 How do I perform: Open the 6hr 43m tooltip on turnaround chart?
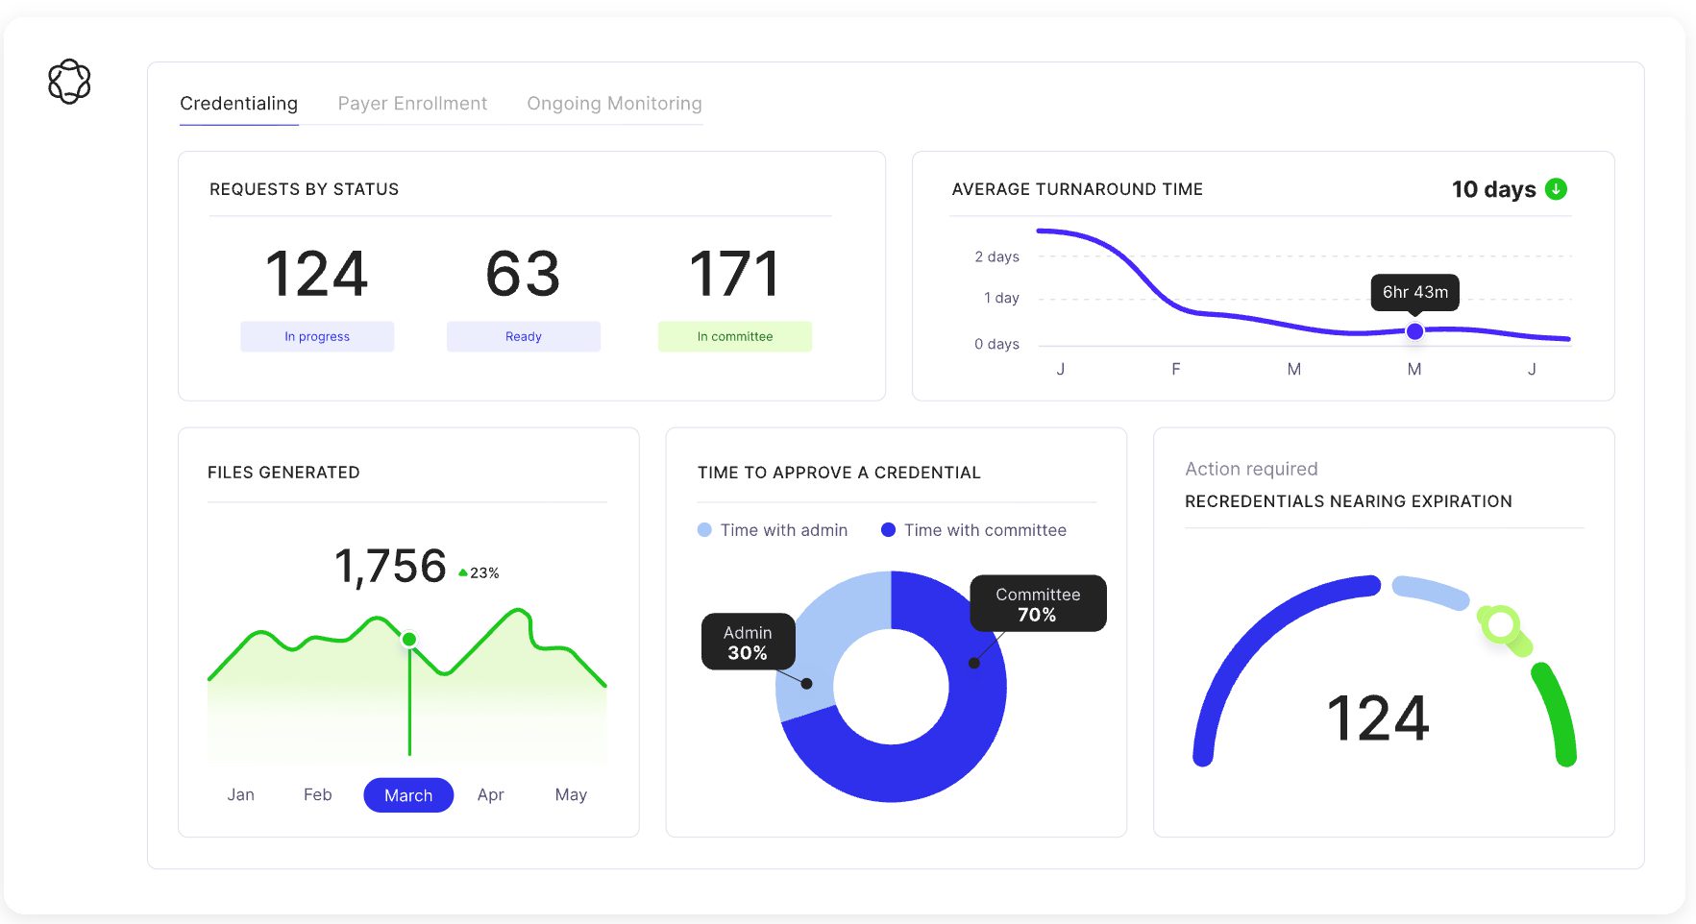(1414, 293)
